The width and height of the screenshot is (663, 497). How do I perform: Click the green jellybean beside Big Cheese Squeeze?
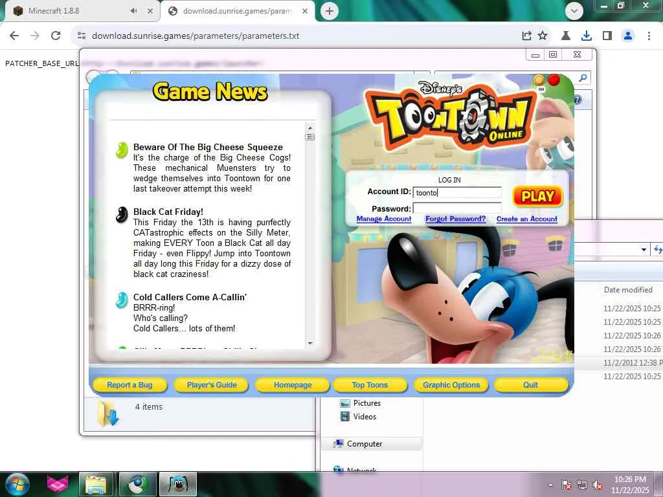coord(122,150)
